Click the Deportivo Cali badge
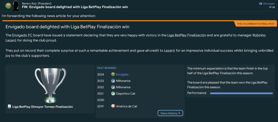The image size is (278, 122). coord(113,94)
